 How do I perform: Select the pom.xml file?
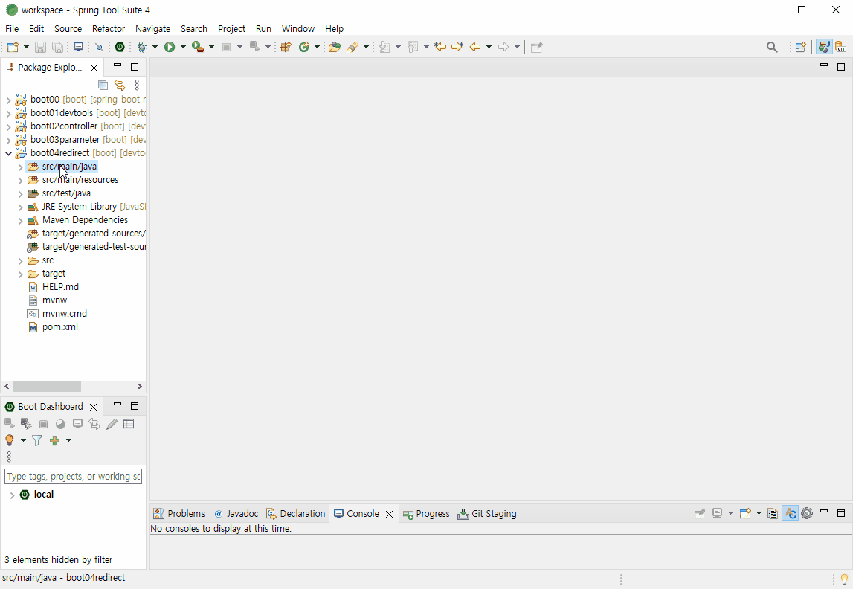59,327
